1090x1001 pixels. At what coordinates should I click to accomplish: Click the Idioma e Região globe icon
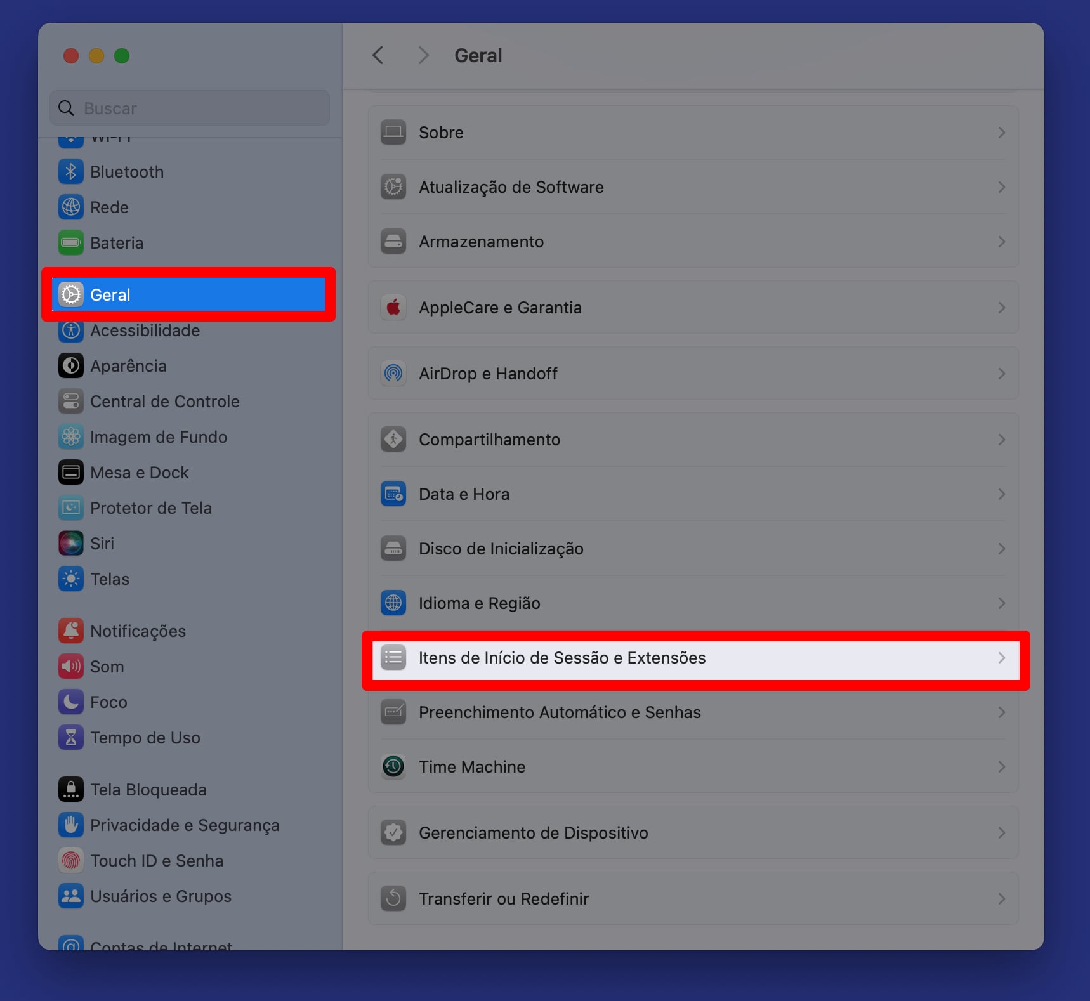[393, 603]
